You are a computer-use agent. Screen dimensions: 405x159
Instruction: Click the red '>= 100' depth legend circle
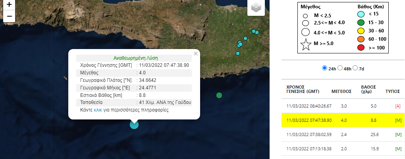coord(360,47)
